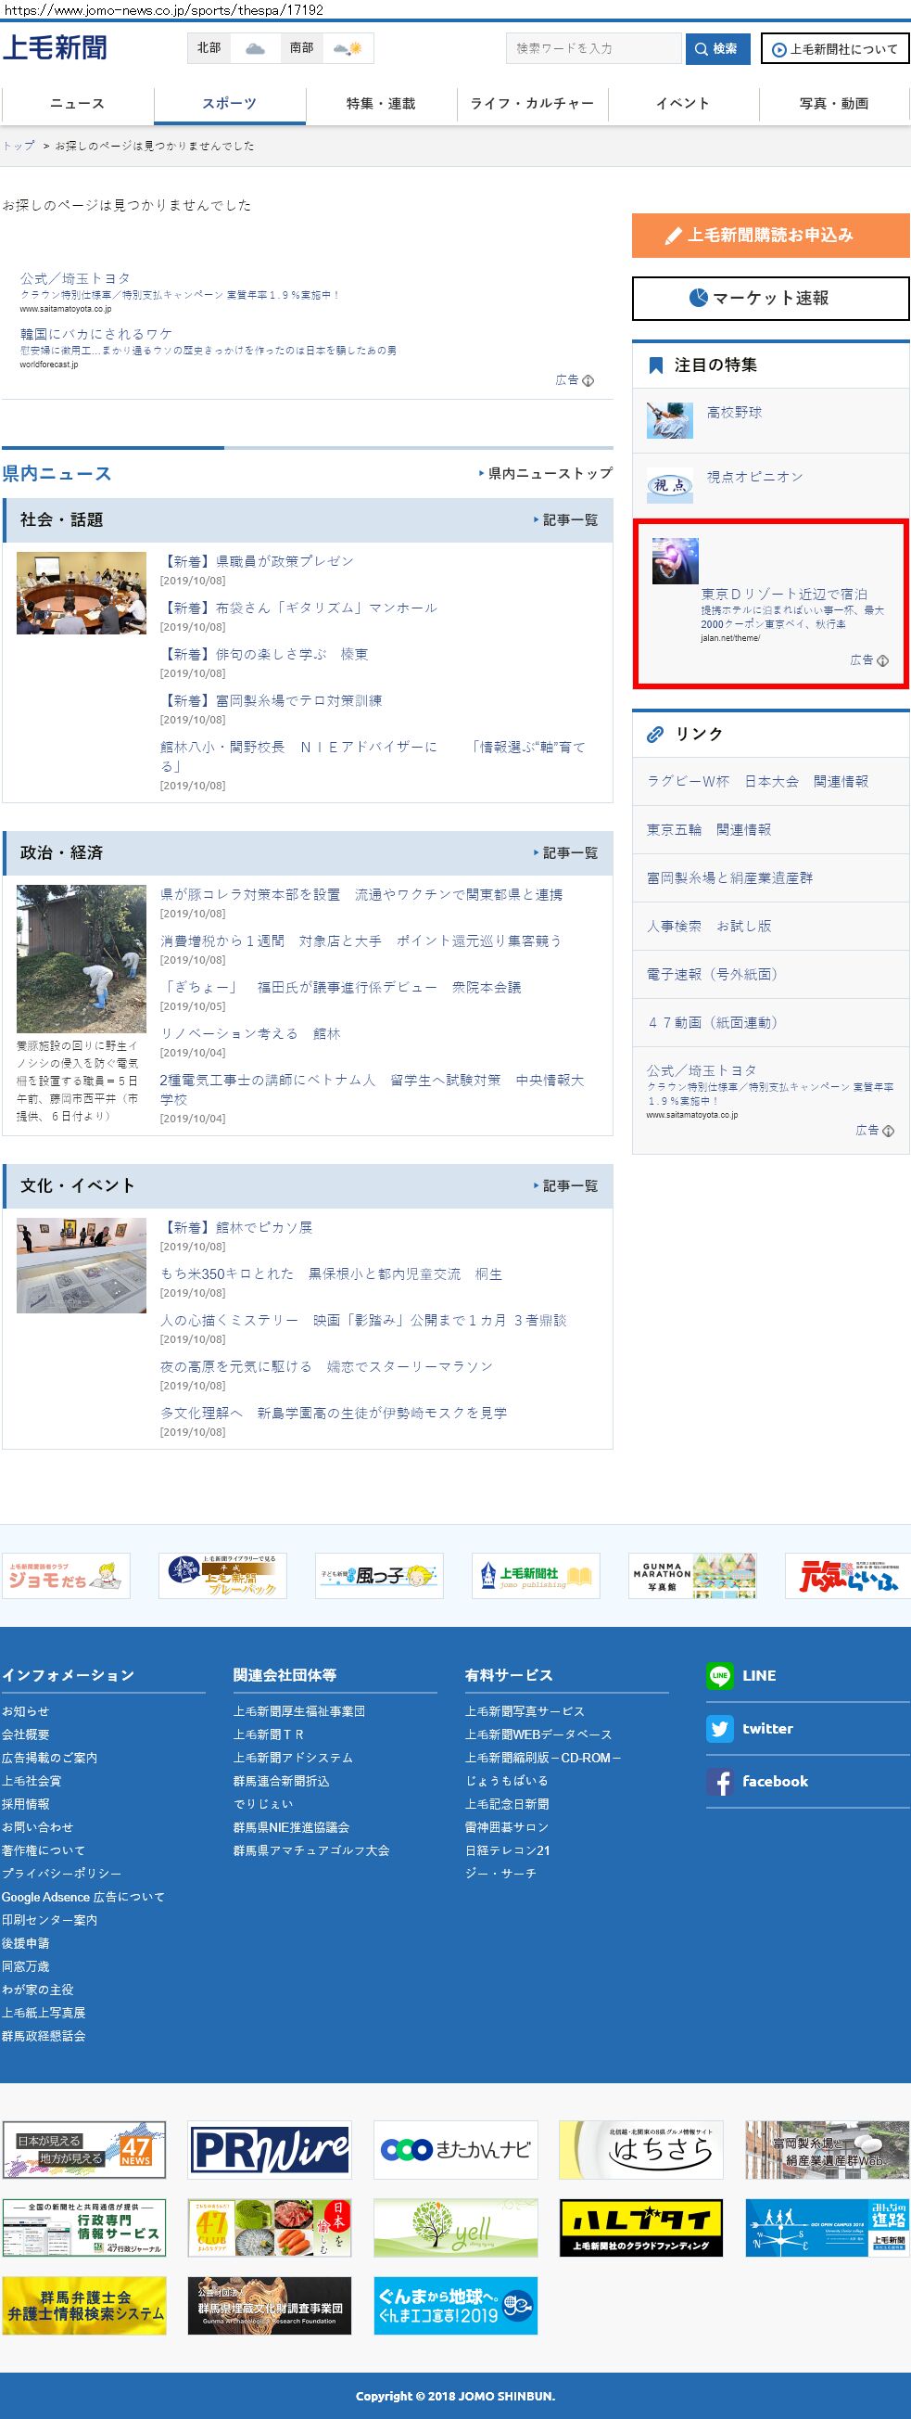Click the 上毛新聞購読お申込み orange button

pos(770,236)
